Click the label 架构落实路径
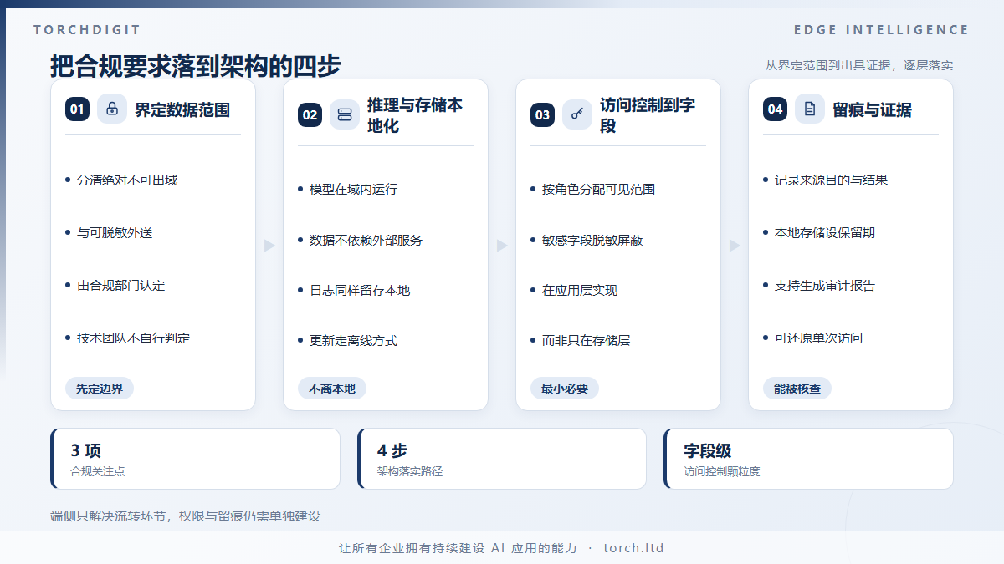This screenshot has height=564, width=1004. [410, 472]
